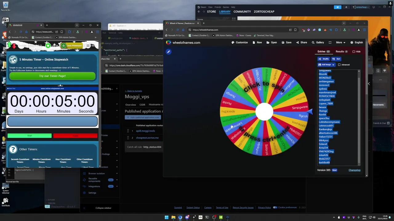Shuffle the wheel entries
The height and width of the screenshot is (221, 394).
[324, 59]
